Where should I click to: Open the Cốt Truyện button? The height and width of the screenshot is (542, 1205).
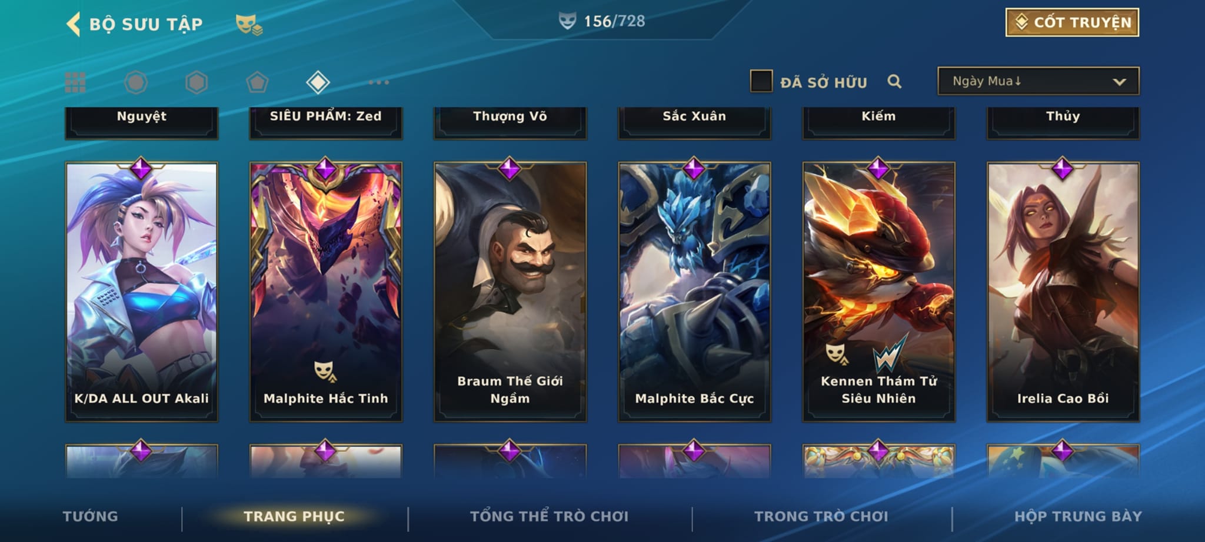tap(1072, 22)
